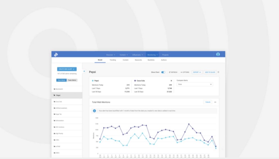Remove Coca-Cola comparison with X icon

[171, 81]
